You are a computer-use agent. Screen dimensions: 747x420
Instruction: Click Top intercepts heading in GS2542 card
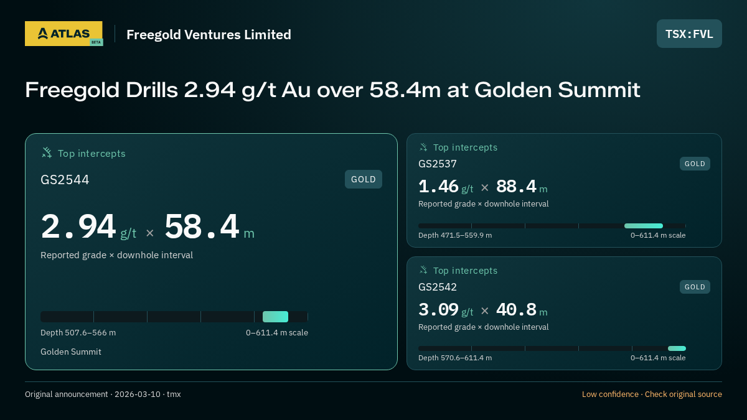click(465, 271)
